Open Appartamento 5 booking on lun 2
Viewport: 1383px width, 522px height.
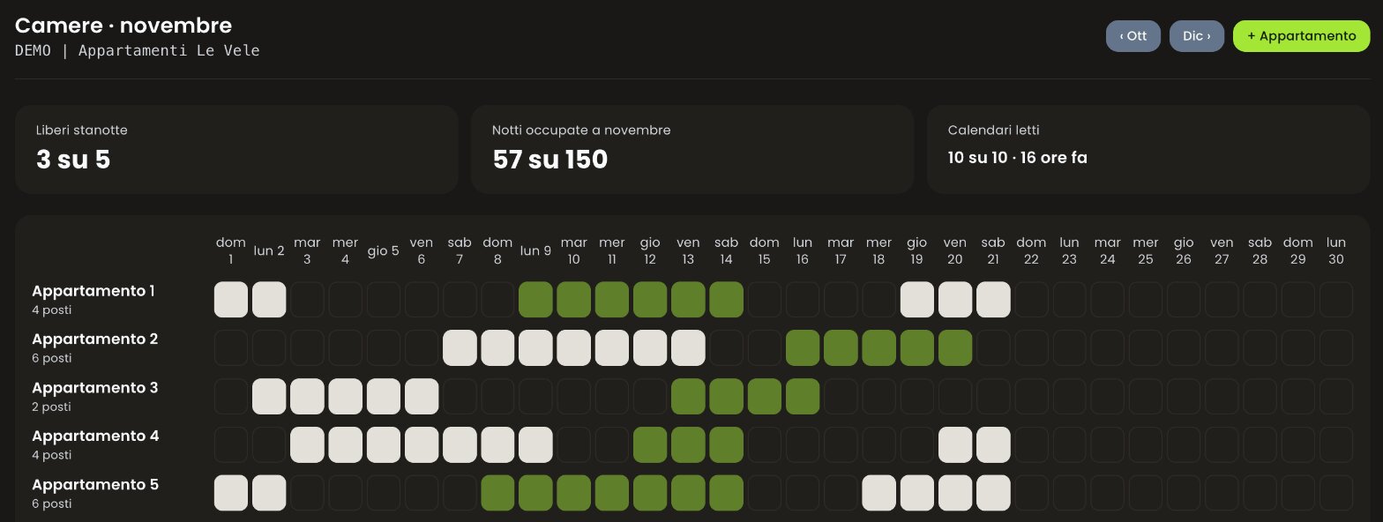tap(269, 493)
